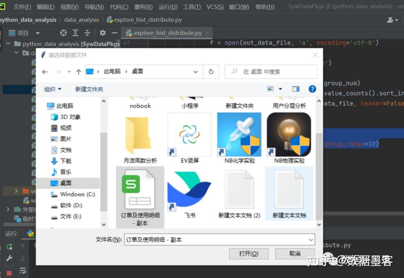Select 文件 (E:) drive in navigation pane
The height and width of the screenshot is (278, 404).
tap(66, 216)
